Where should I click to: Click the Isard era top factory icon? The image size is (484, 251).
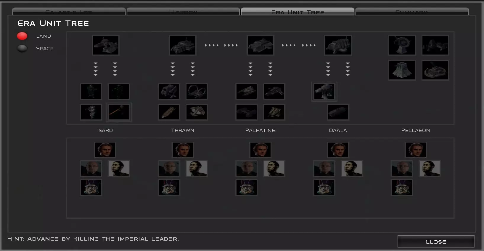(106, 45)
